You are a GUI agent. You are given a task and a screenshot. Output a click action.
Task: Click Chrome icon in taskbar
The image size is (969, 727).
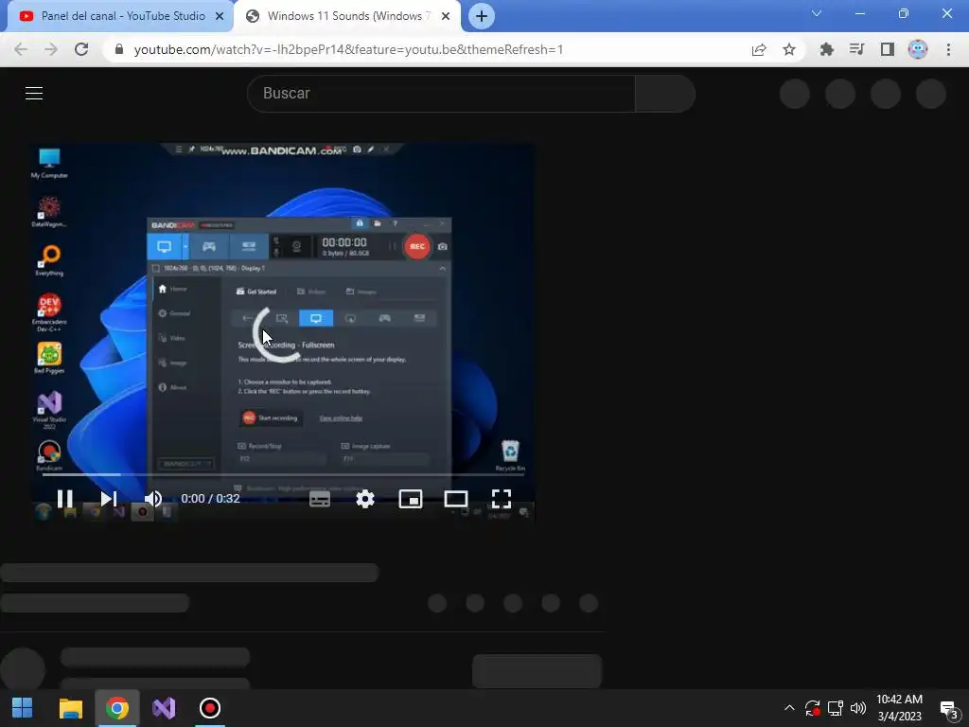click(117, 708)
